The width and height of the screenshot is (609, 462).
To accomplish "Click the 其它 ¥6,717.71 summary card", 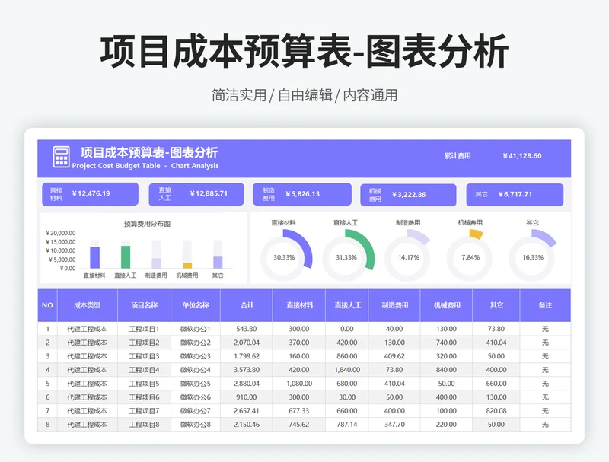I will tap(515, 195).
